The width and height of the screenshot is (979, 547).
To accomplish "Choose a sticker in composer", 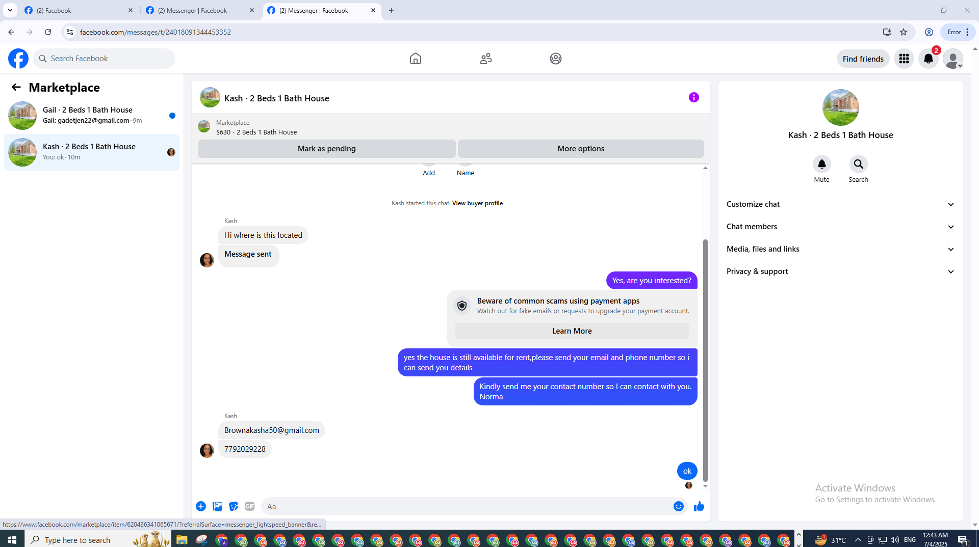I will tap(234, 506).
